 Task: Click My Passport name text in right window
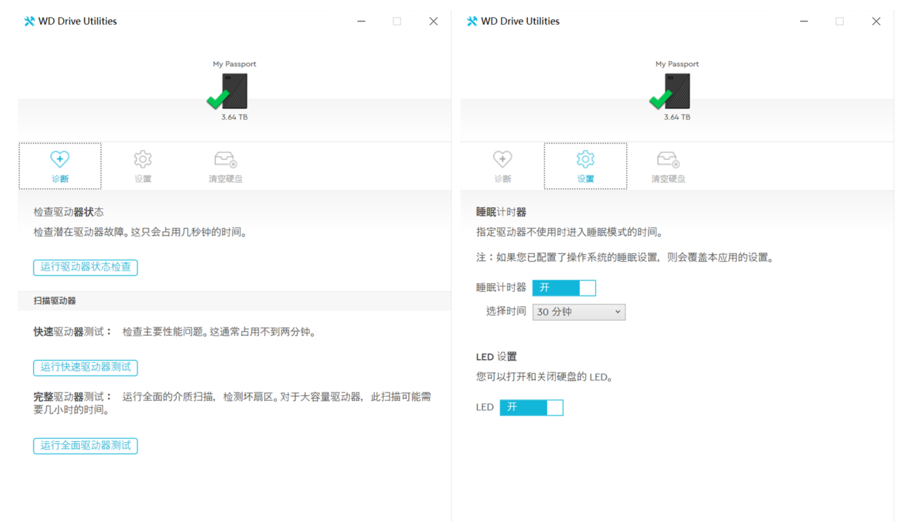click(677, 64)
